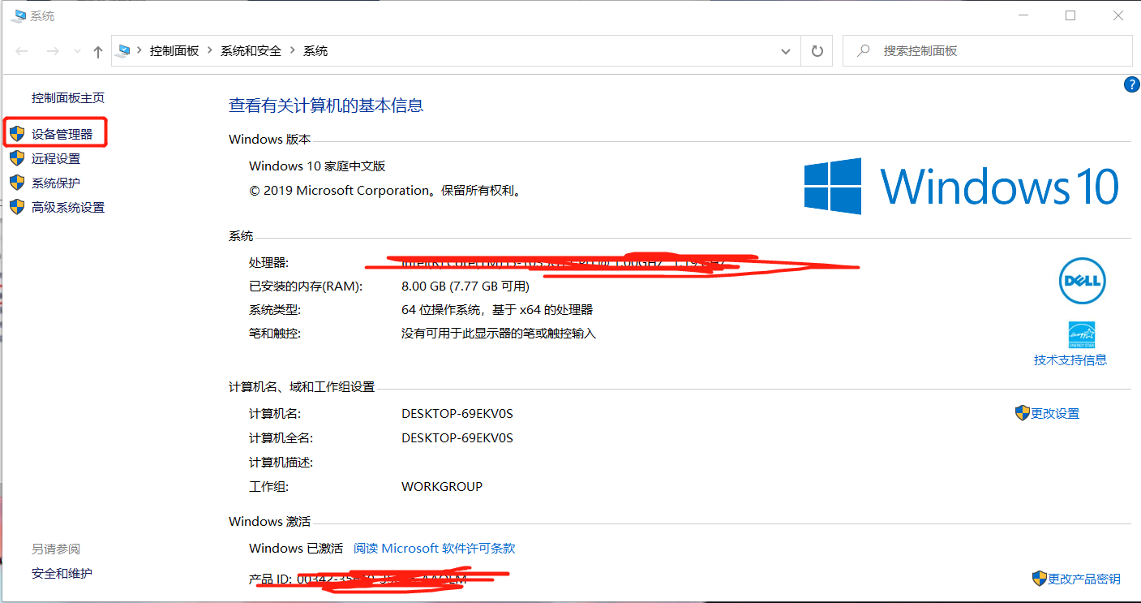Go up one level with up arrow

click(x=98, y=51)
